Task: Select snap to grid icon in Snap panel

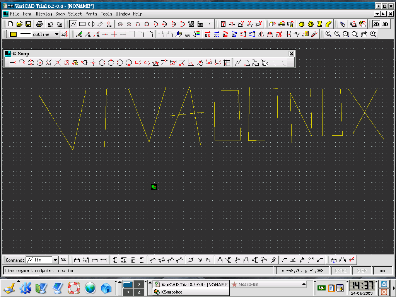Action: pyautogui.click(x=227, y=62)
